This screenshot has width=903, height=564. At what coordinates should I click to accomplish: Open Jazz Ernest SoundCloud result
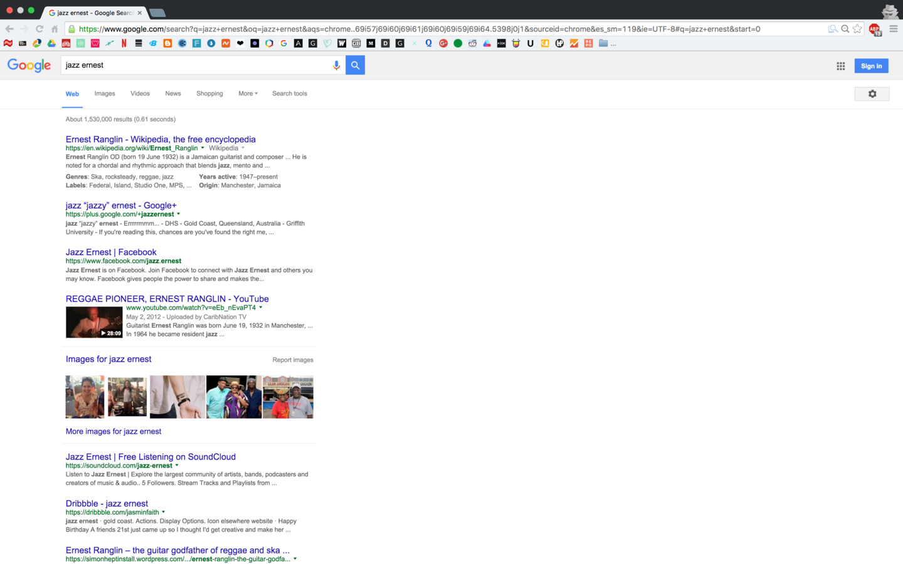(x=150, y=457)
